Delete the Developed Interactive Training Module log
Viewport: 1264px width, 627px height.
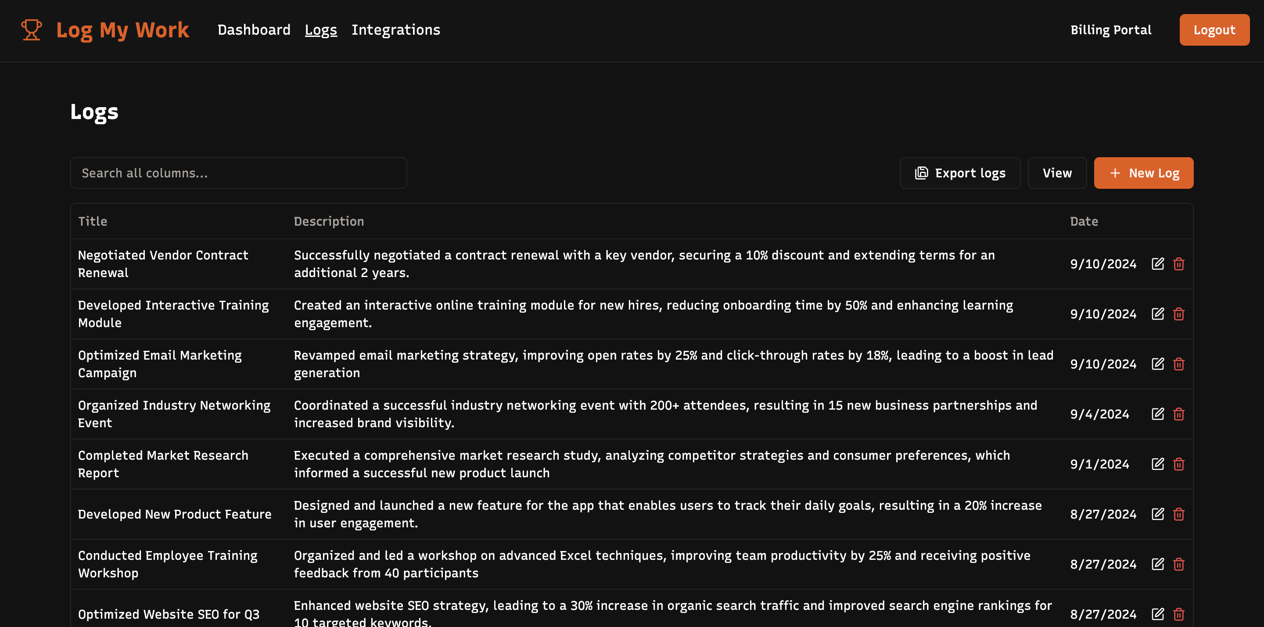[x=1178, y=314]
